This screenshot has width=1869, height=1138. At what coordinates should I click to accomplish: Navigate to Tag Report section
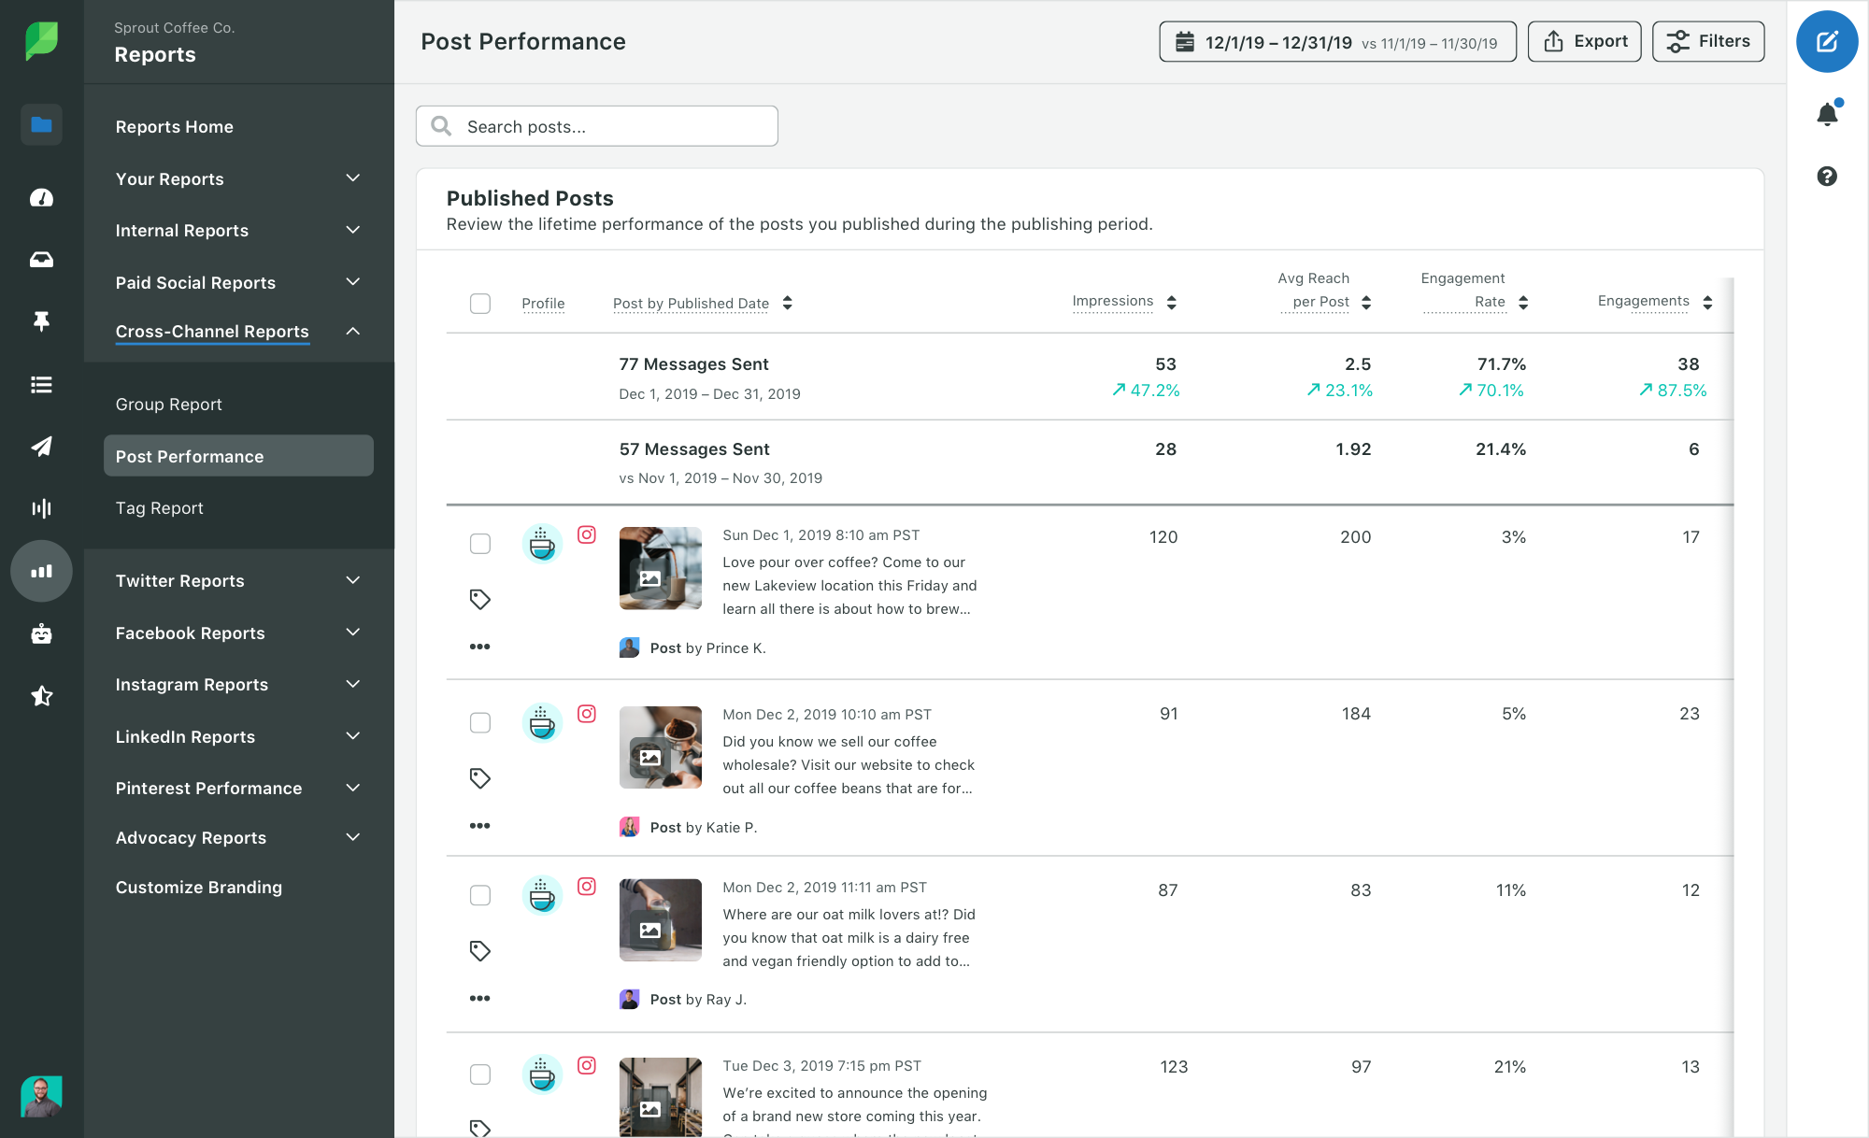(x=159, y=505)
